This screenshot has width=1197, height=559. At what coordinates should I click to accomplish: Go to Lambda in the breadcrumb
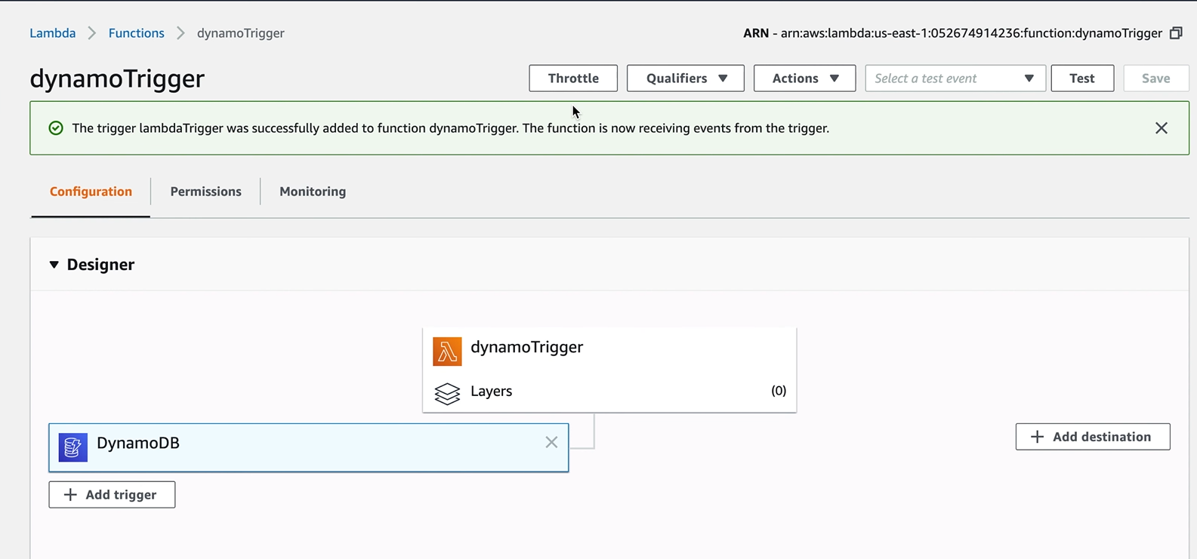(53, 33)
